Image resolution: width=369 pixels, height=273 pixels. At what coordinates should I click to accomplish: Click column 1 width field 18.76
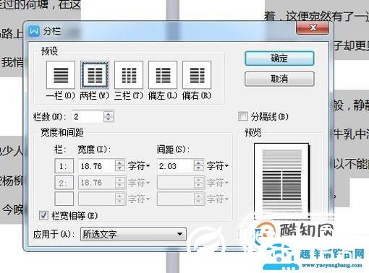(x=97, y=166)
